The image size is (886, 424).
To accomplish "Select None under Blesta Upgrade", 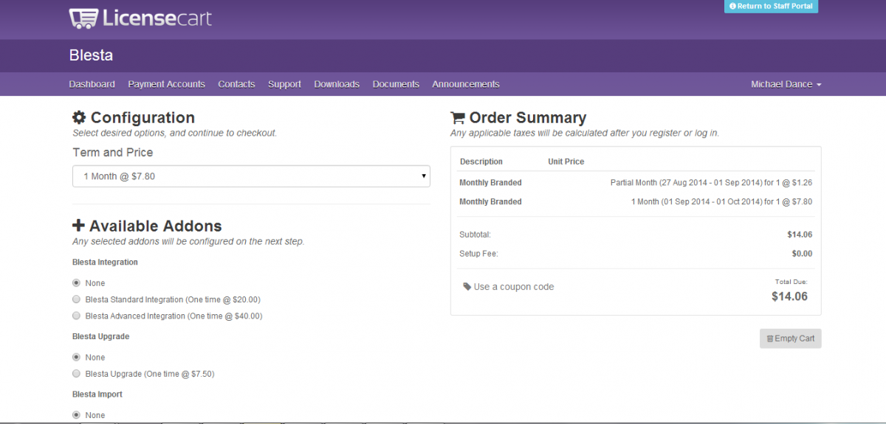I will tap(76, 357).
